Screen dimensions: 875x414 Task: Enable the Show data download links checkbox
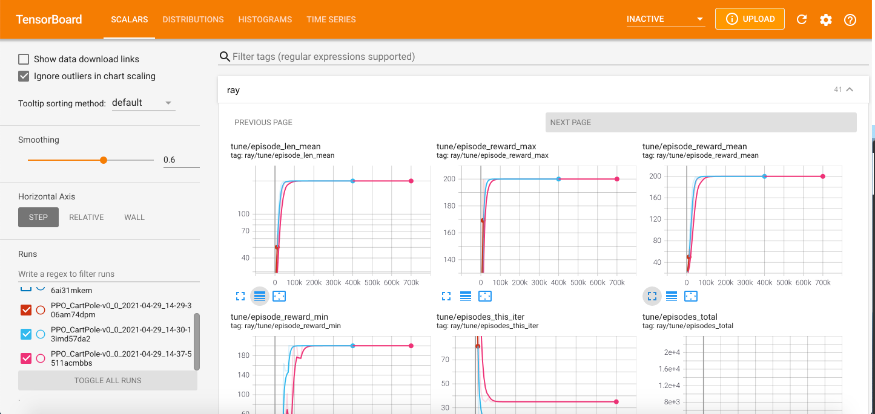24,59
